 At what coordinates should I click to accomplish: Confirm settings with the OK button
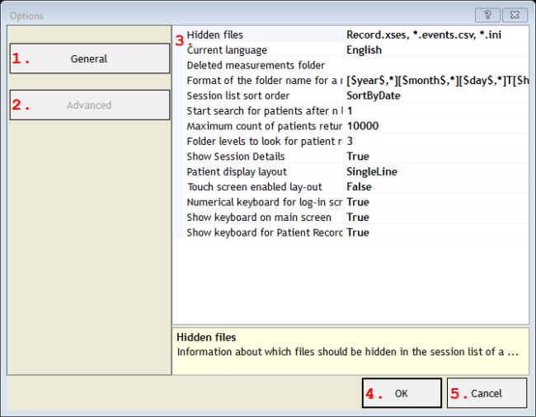402,393
